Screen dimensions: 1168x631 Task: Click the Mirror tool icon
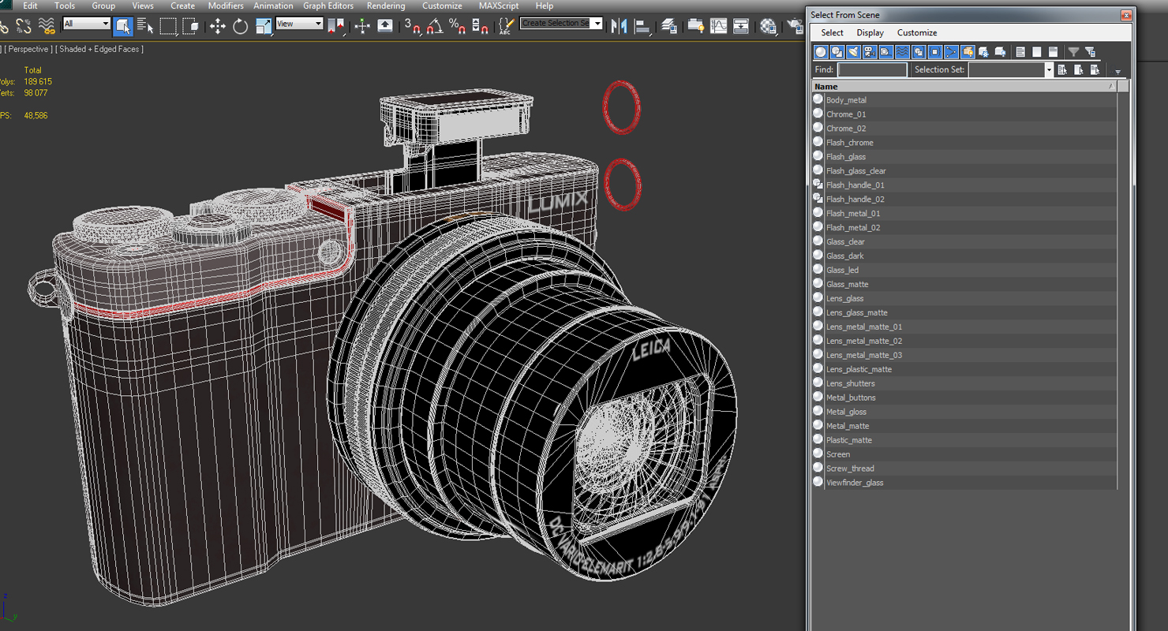pos(620,26)
